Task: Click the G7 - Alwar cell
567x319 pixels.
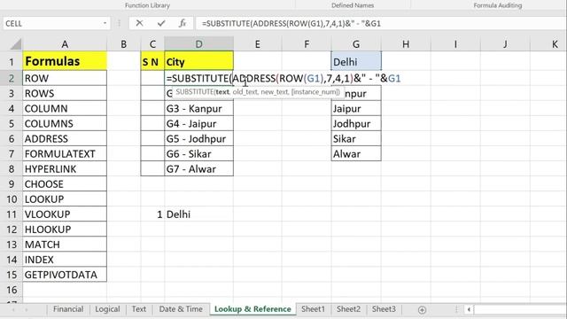Action: point(198,169)
